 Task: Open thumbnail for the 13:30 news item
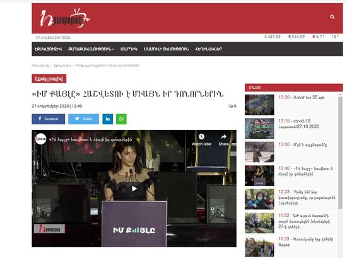(x=259, y=105)
